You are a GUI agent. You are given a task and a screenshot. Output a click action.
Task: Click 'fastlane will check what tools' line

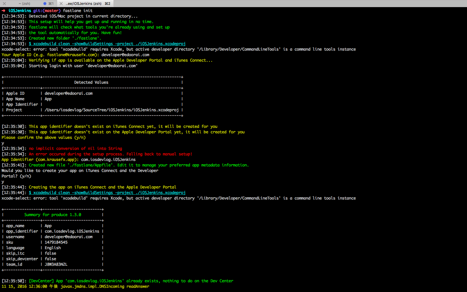click(x=99, y=27)
